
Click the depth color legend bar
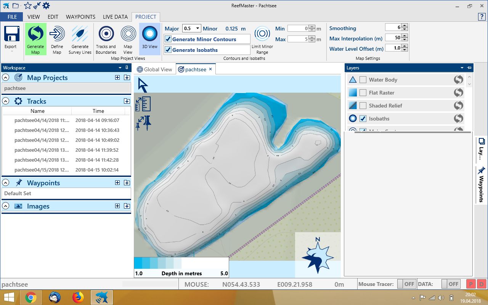[x=181, y=263]
